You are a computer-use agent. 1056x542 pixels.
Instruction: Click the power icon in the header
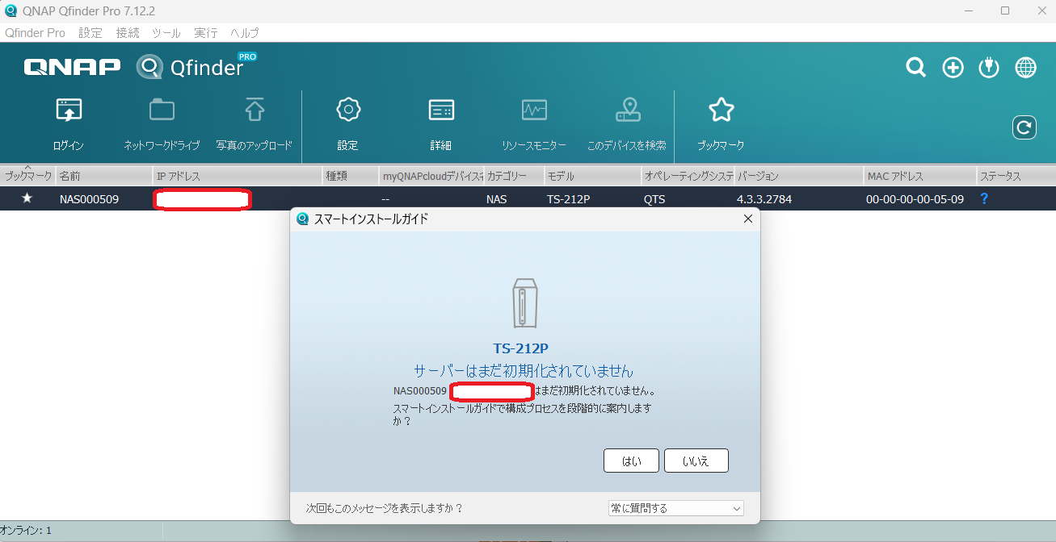(988, 67)
